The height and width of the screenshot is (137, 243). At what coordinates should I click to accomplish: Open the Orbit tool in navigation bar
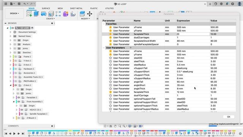click(106, 126)
